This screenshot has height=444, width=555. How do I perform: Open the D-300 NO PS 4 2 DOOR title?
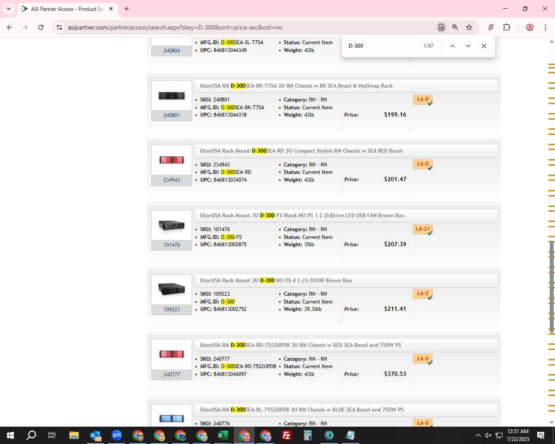pos(276,281)
